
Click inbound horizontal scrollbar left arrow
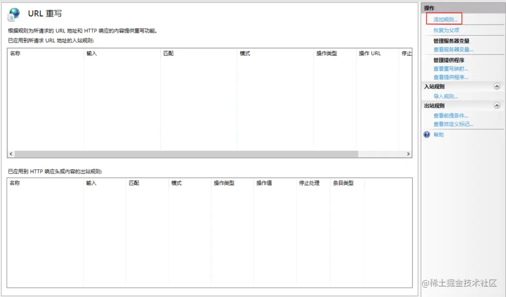11,154
